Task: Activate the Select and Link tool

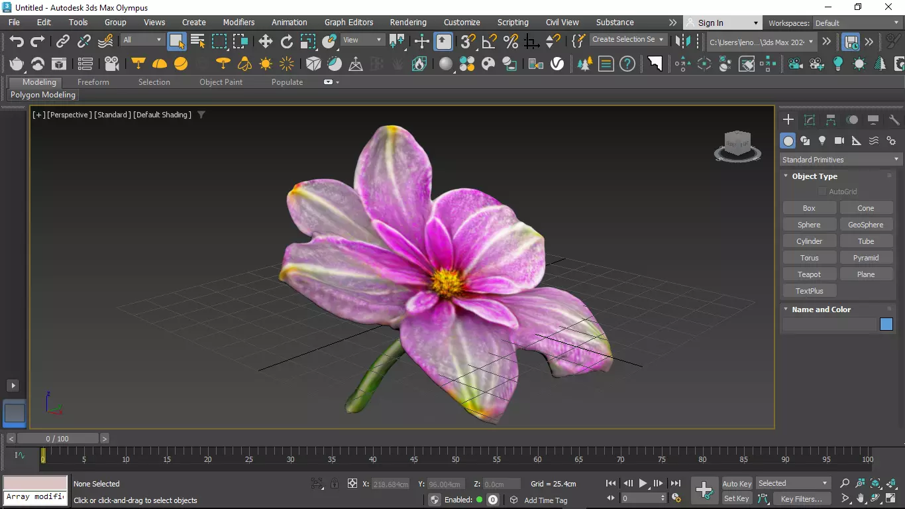Action: tap(62, 42)
